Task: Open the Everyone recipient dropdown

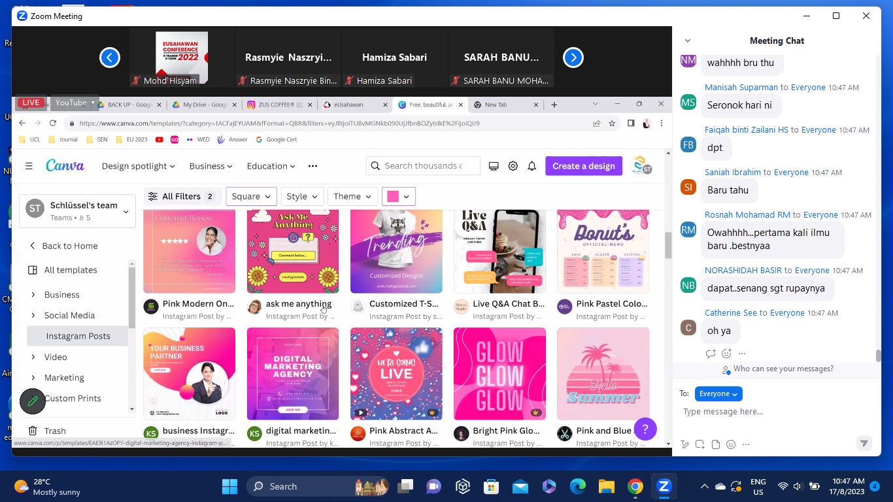Action: 718,393
